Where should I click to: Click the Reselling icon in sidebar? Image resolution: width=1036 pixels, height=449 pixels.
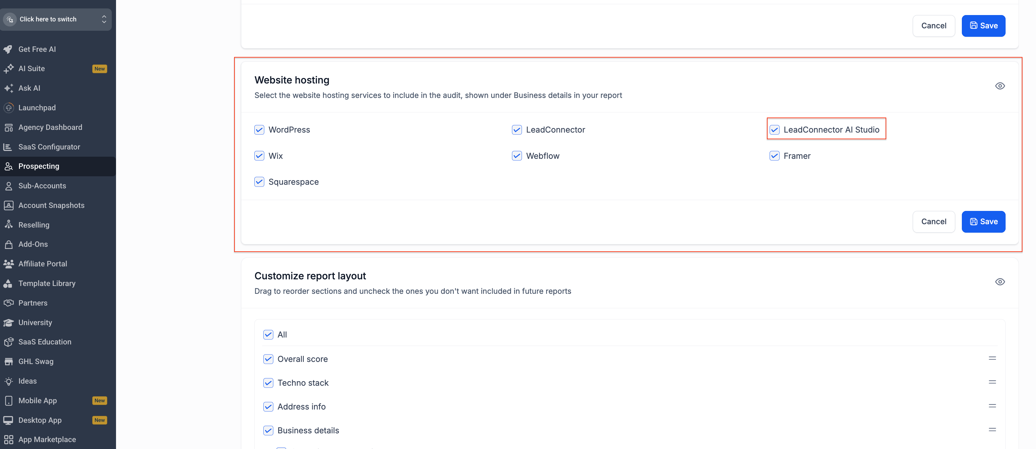coord(8,225)
